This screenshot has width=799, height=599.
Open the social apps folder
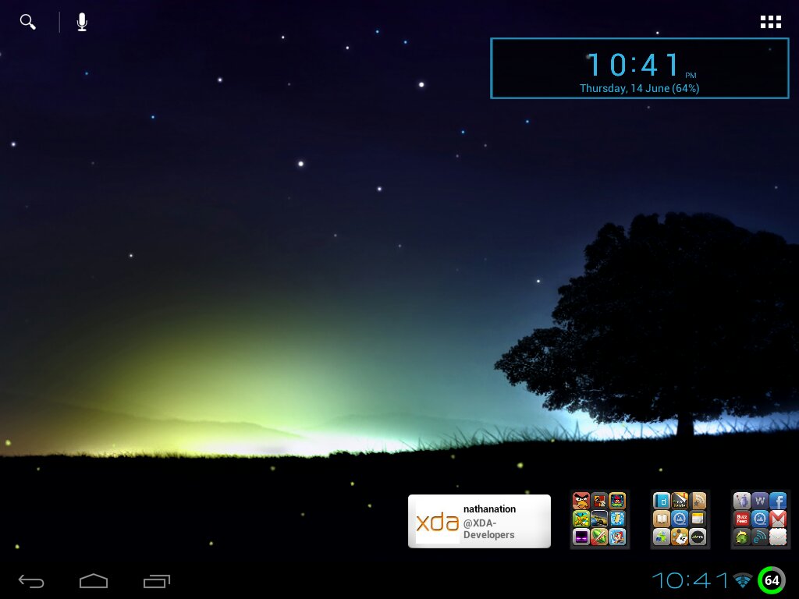(x=759, y=519)
